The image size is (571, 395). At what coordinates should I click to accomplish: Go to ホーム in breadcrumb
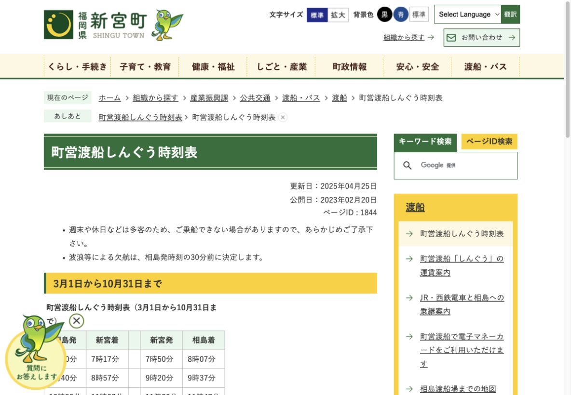pos(109,98)
